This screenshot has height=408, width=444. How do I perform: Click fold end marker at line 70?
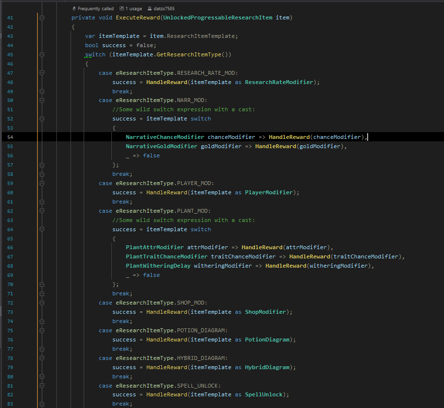click(42, 285)
